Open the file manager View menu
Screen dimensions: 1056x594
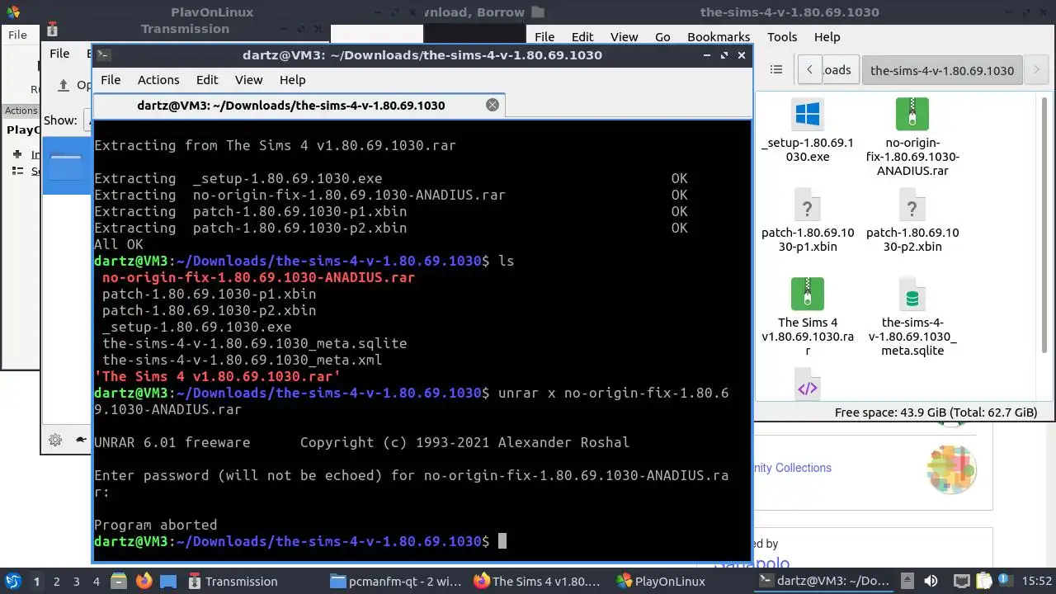(625, 37)
